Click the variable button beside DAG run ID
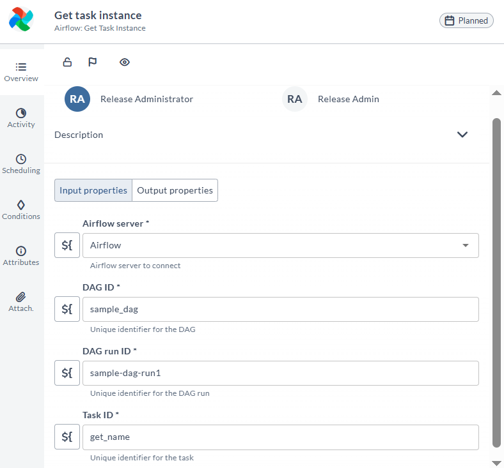This screenshot has width=504, height=468. click(x=67, y=373)
